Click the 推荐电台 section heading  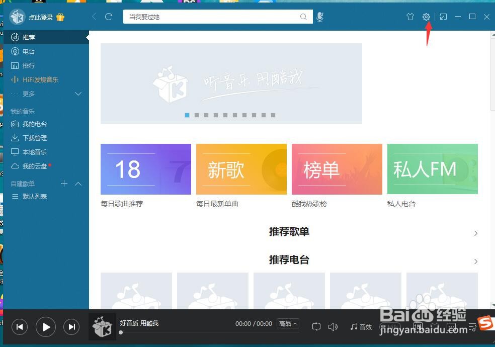289,260
